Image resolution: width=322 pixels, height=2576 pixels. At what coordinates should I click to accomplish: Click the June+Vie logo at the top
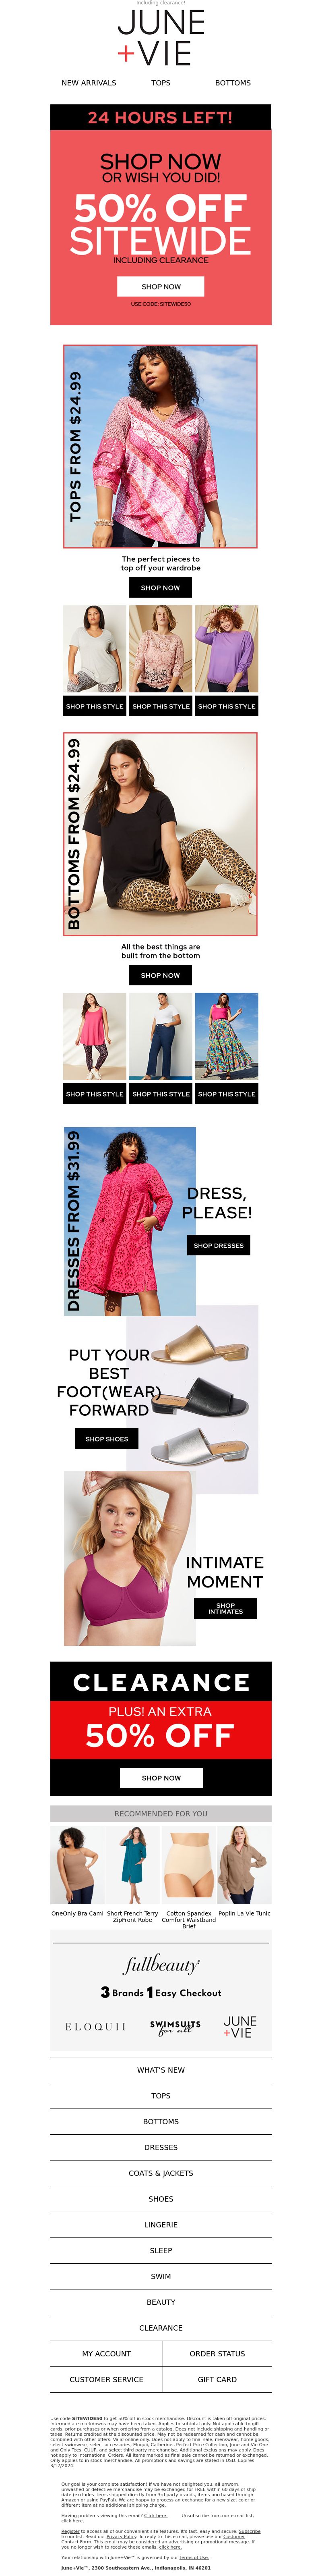click(x=160, y=37)
